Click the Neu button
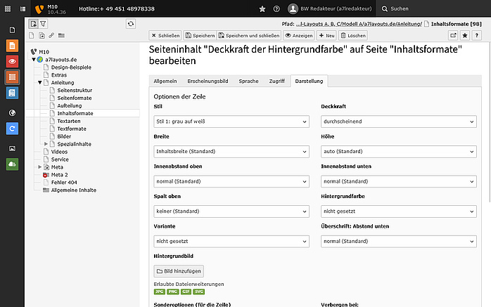Viewport: 491px width, 307px height. pyautogui.click(x=326, y=35)
